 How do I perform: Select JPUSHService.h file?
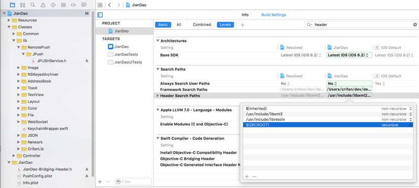(51, 61)
